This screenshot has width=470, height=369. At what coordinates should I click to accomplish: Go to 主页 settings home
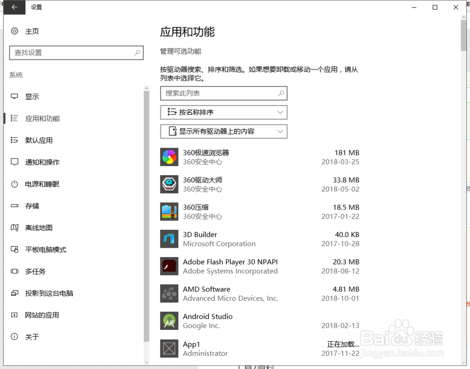[32, 31]
